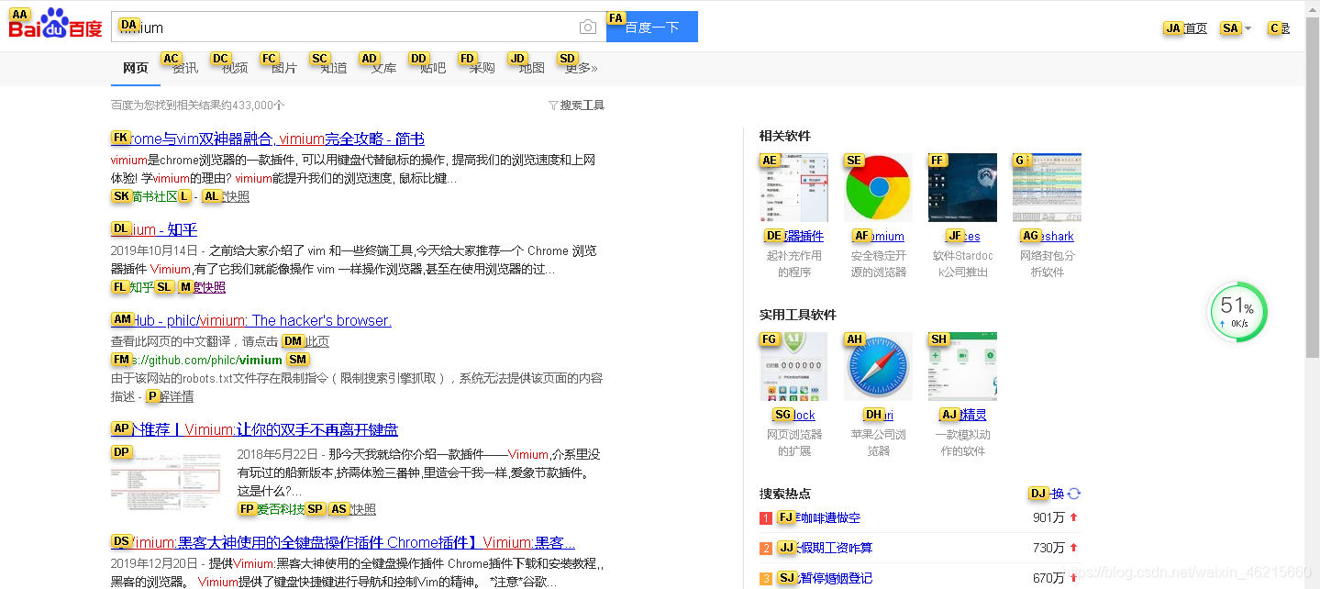Open the hot search 暂停婚姻登记 item

[826, 578]
